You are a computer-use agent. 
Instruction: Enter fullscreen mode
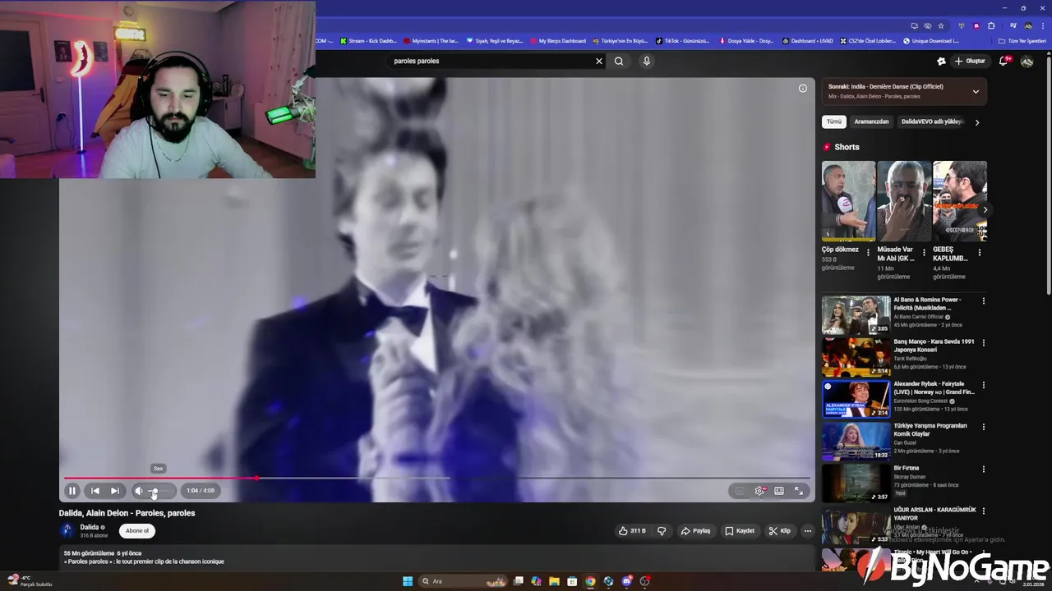799,491
